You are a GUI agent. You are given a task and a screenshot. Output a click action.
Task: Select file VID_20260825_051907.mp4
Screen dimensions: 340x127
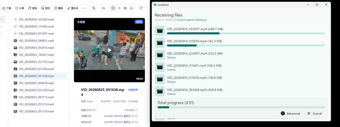pos(39,34)
